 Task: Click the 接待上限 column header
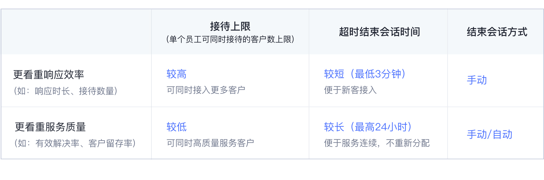tap(230, 26)
